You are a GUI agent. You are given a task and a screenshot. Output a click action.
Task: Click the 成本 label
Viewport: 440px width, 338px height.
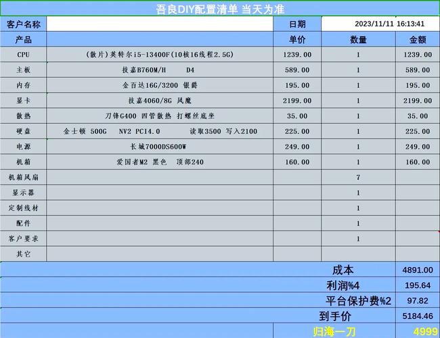pos(343,270)
